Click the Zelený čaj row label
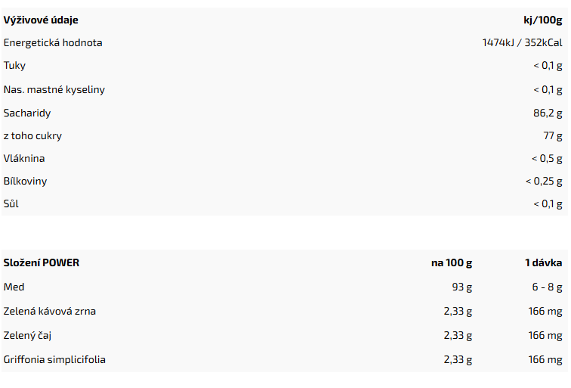 [x=27, y=336]
